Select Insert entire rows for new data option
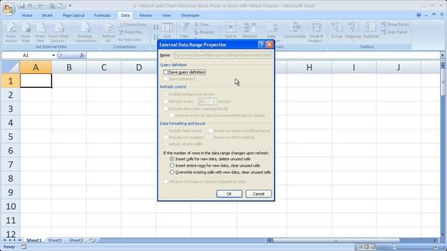Viewport: 447px width, 251px height. [172, 165]
